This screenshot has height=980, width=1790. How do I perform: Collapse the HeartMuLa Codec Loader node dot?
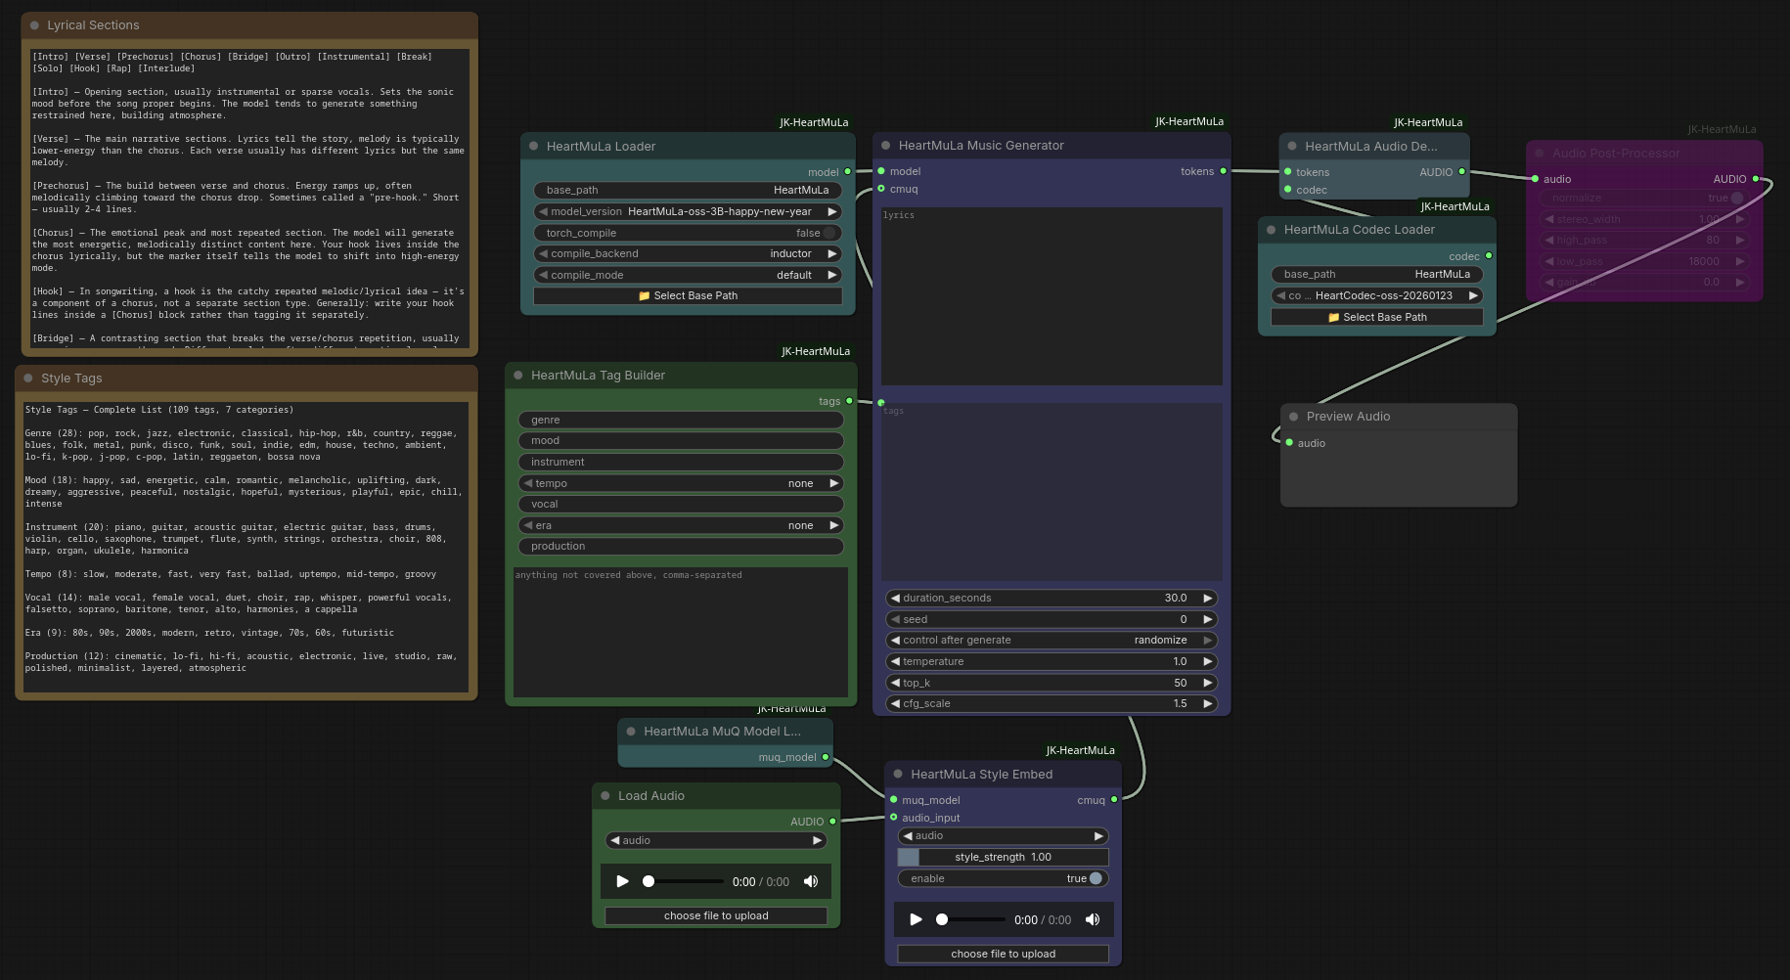(1272, 230)
